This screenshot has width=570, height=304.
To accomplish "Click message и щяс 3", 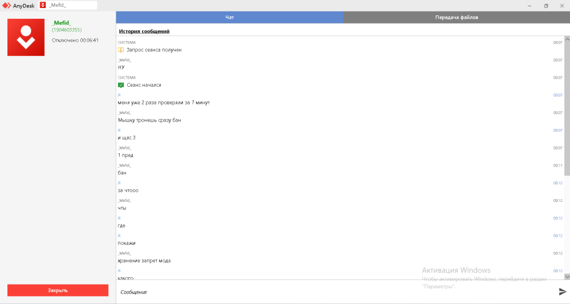I will (127, 137).
